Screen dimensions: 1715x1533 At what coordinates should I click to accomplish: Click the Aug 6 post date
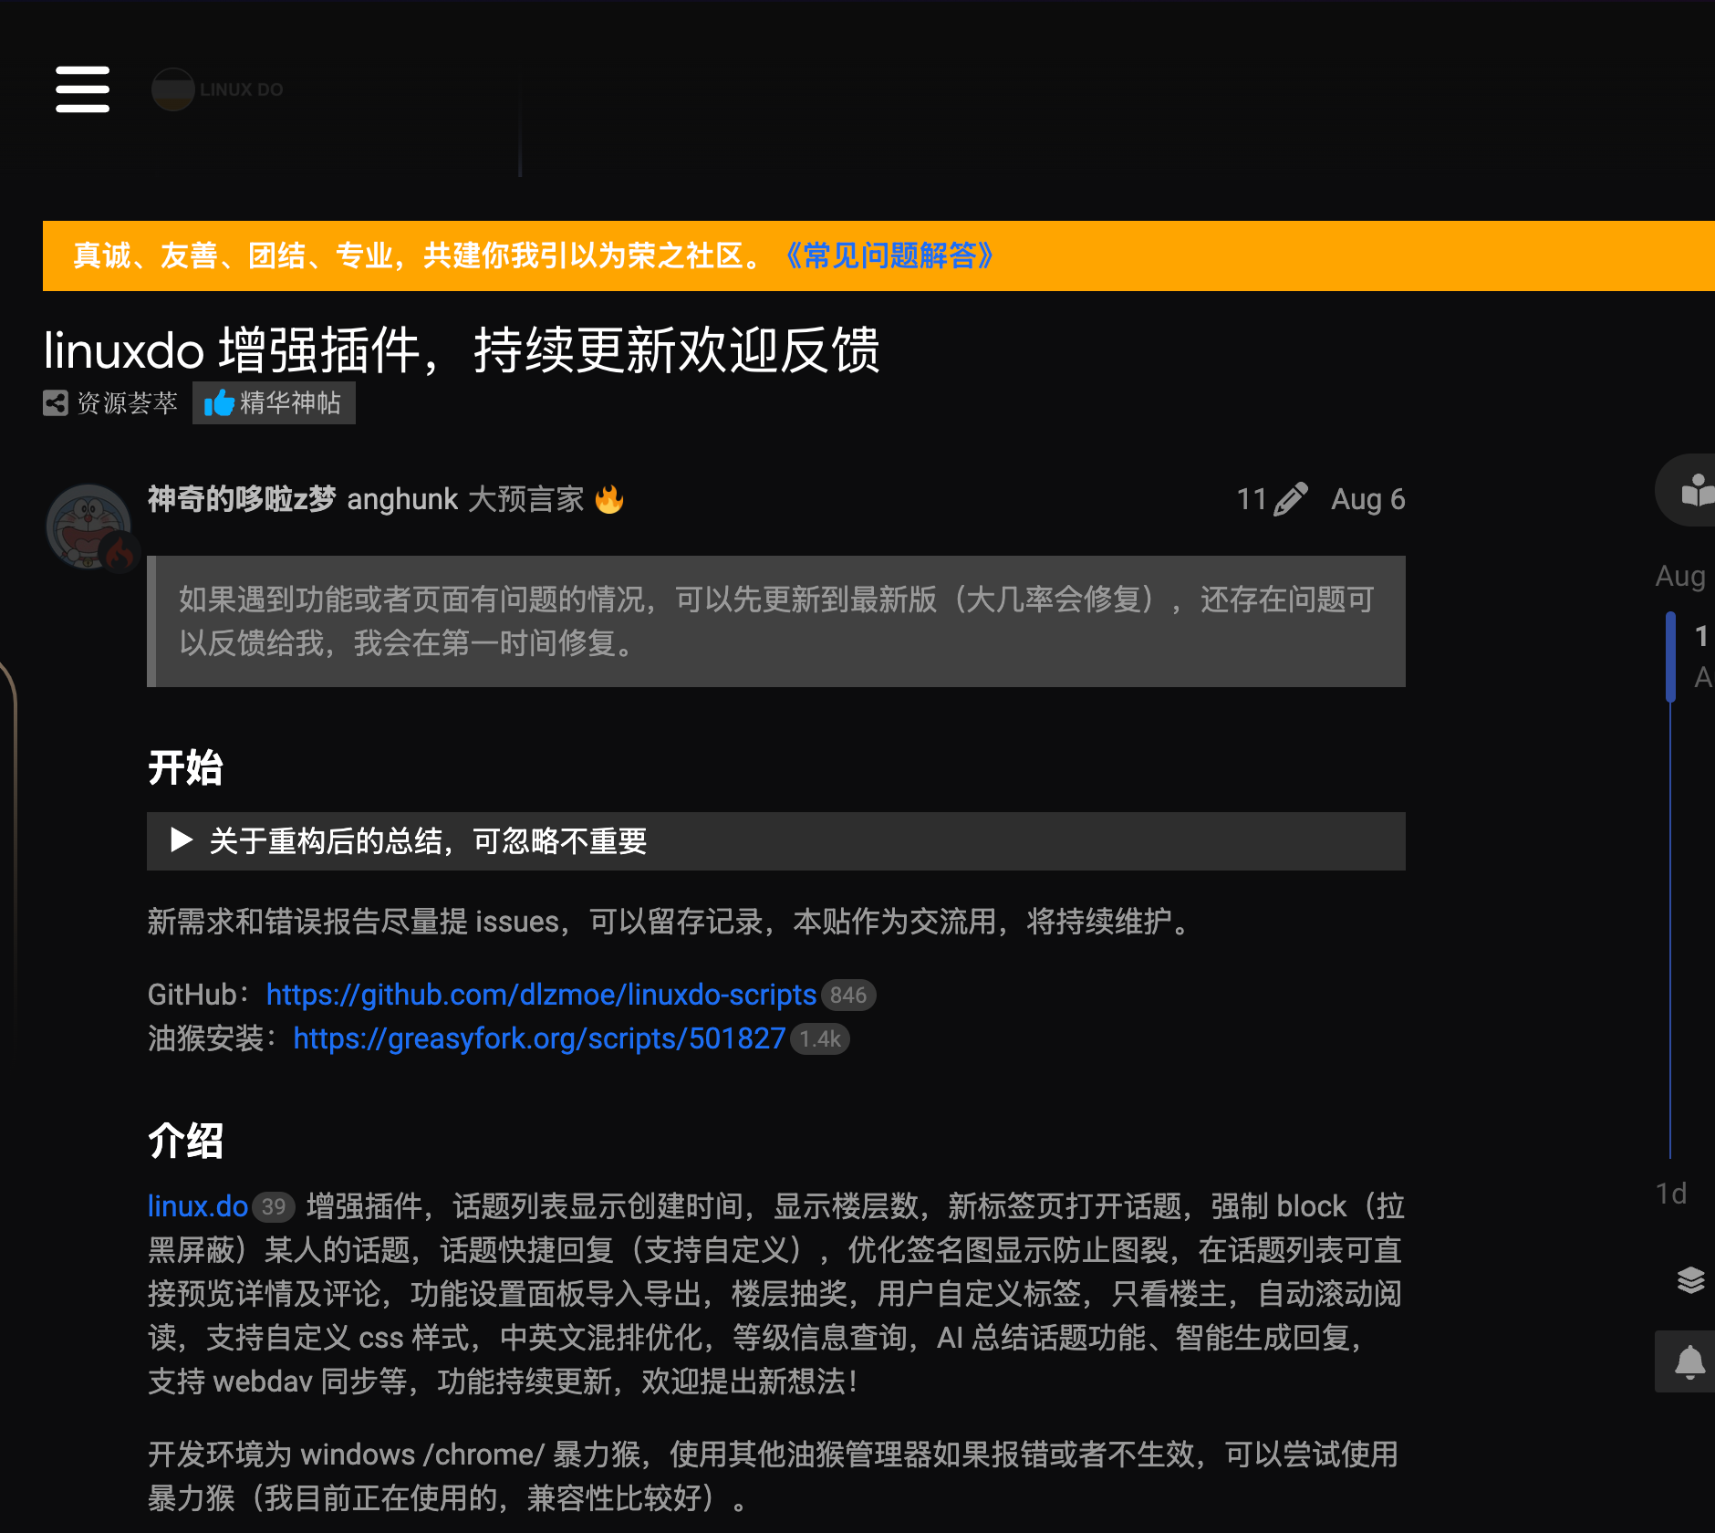tap(1367, 499)
